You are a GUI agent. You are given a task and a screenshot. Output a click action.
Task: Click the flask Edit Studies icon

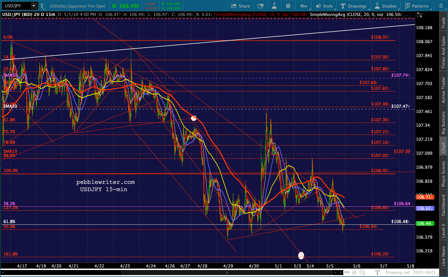click(x=274, y=6)
